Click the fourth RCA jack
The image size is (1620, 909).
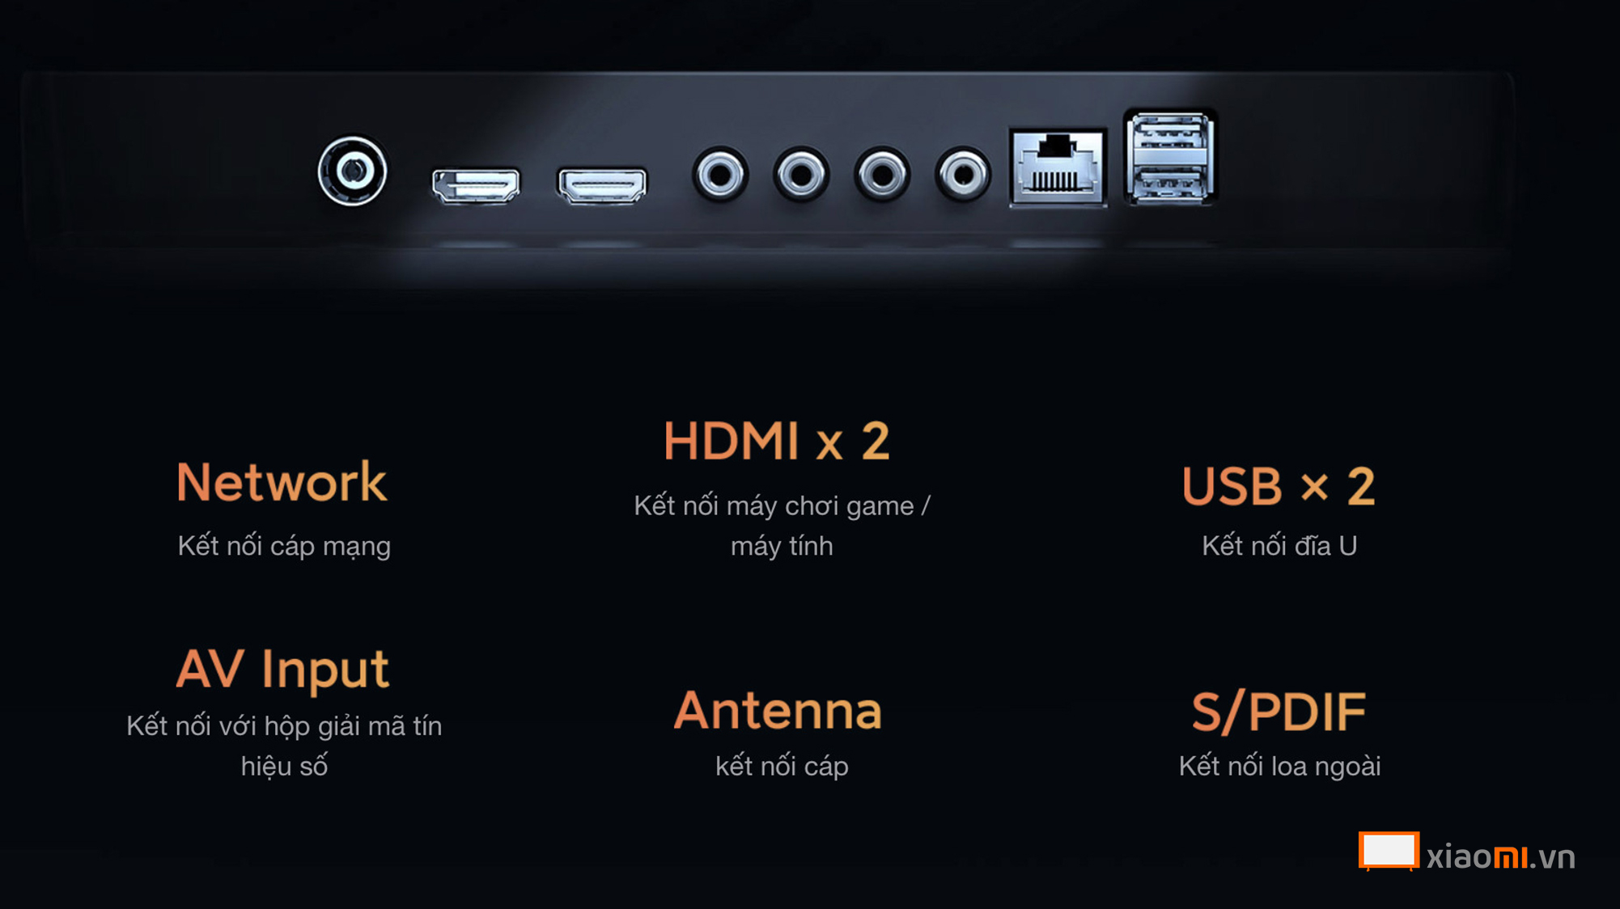coord(963,175)
